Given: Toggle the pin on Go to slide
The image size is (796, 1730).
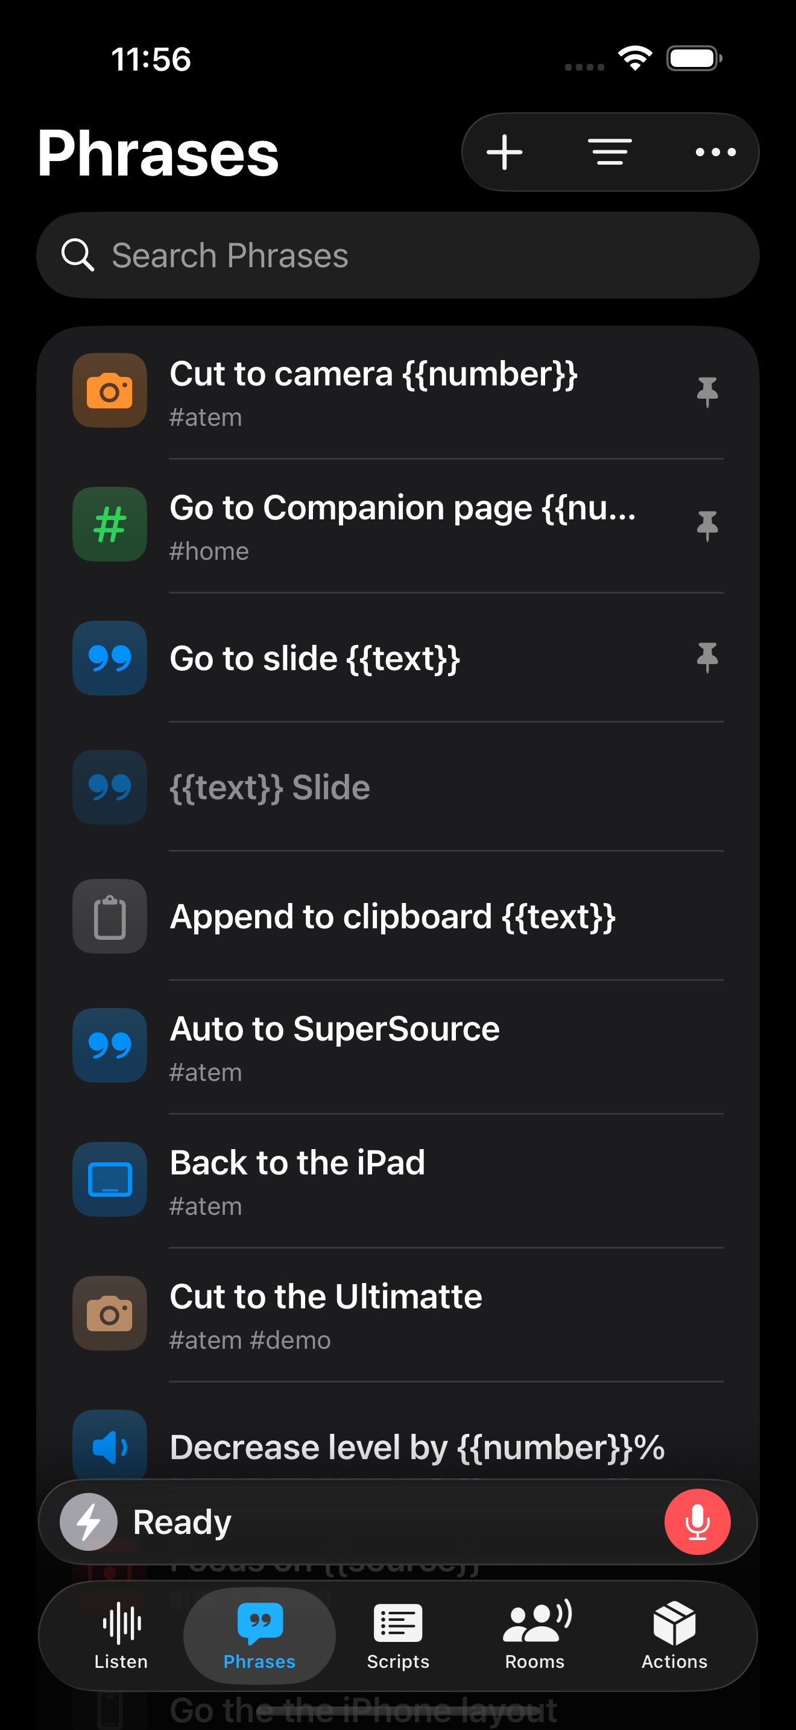Looking at the screenshot, I should [x=707, y=657].
